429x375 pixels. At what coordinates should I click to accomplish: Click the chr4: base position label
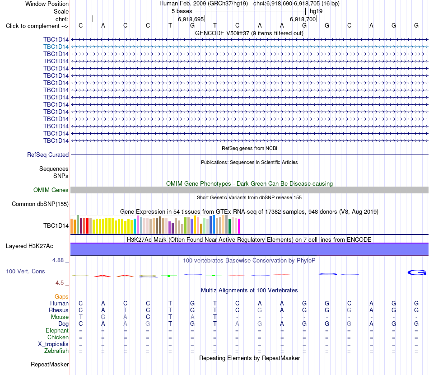click(x=62, y=19)
